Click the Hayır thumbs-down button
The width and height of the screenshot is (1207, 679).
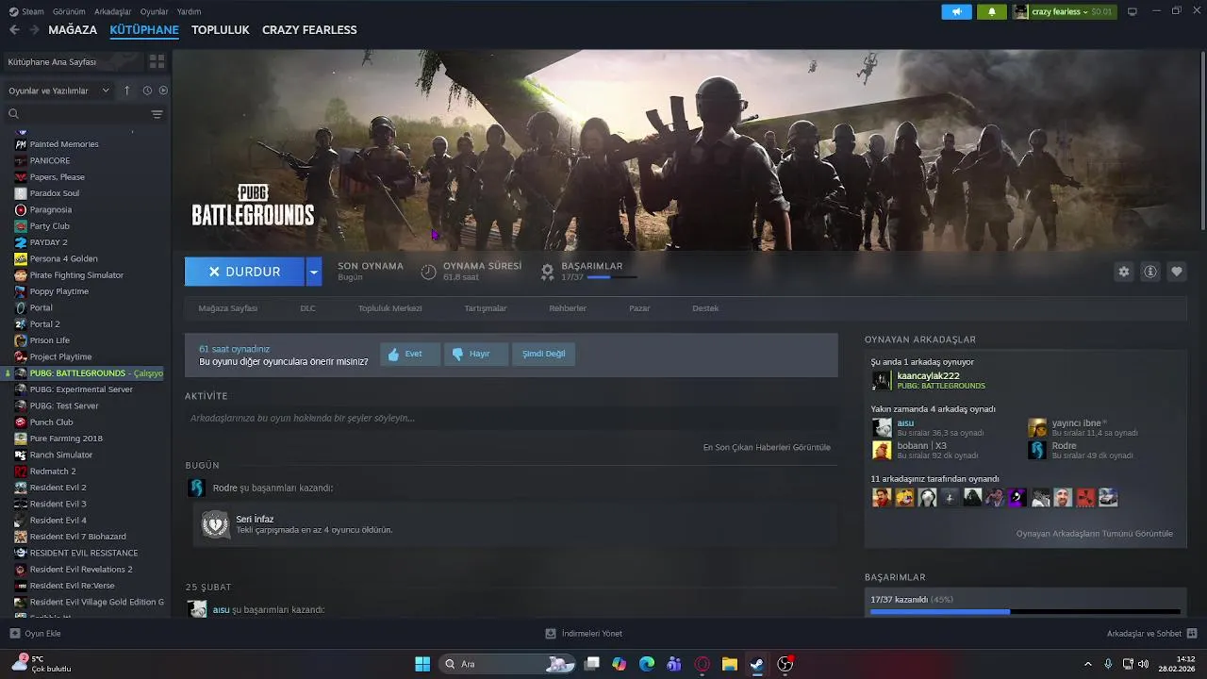pyautogui.click(x=476, y=354)
